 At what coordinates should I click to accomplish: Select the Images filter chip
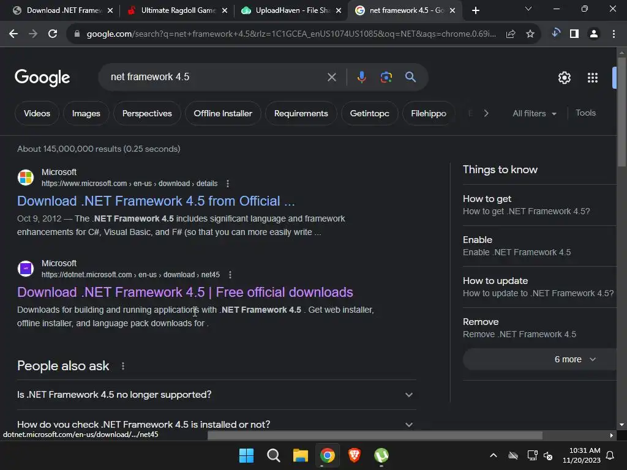86,113
